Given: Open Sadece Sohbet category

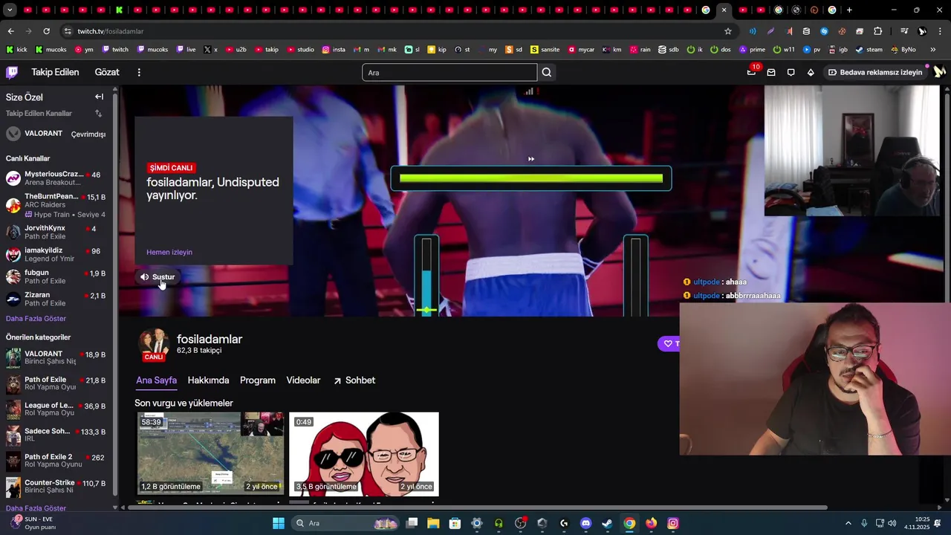Looking at the screenshot, I should coord(56,435).
